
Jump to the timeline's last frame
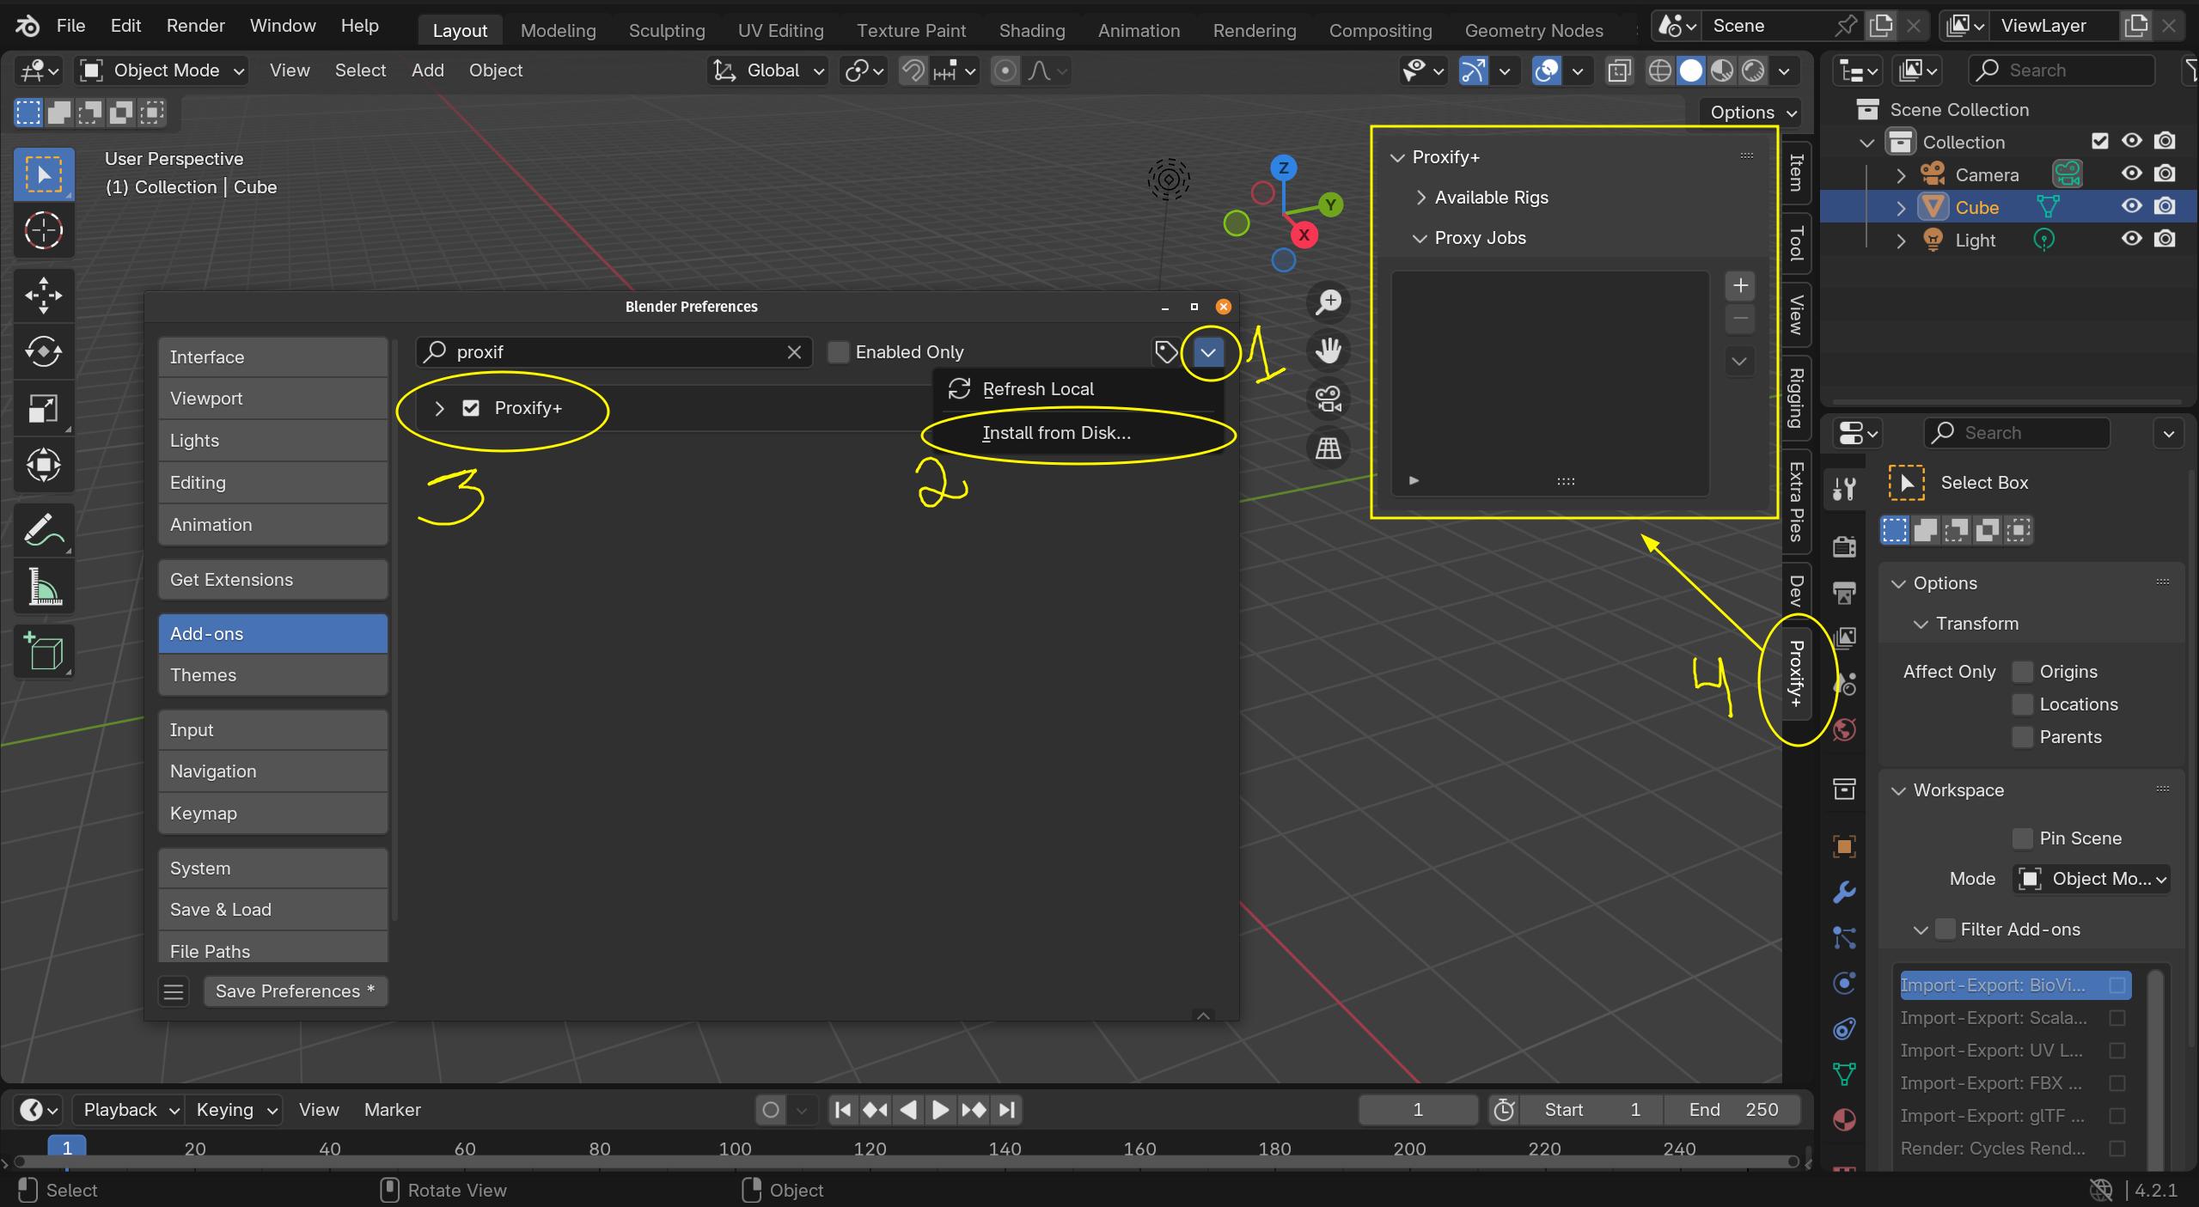[x=1007, y=1110]
